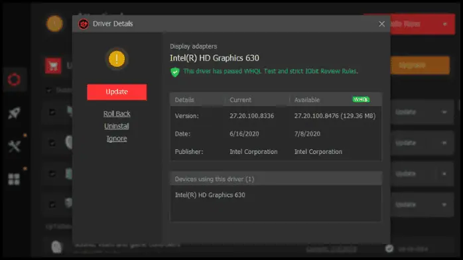Image resolution: width=463 pixels, height=260 pixels.
Task: Click the Uninstall link
Action: (117, 126)
